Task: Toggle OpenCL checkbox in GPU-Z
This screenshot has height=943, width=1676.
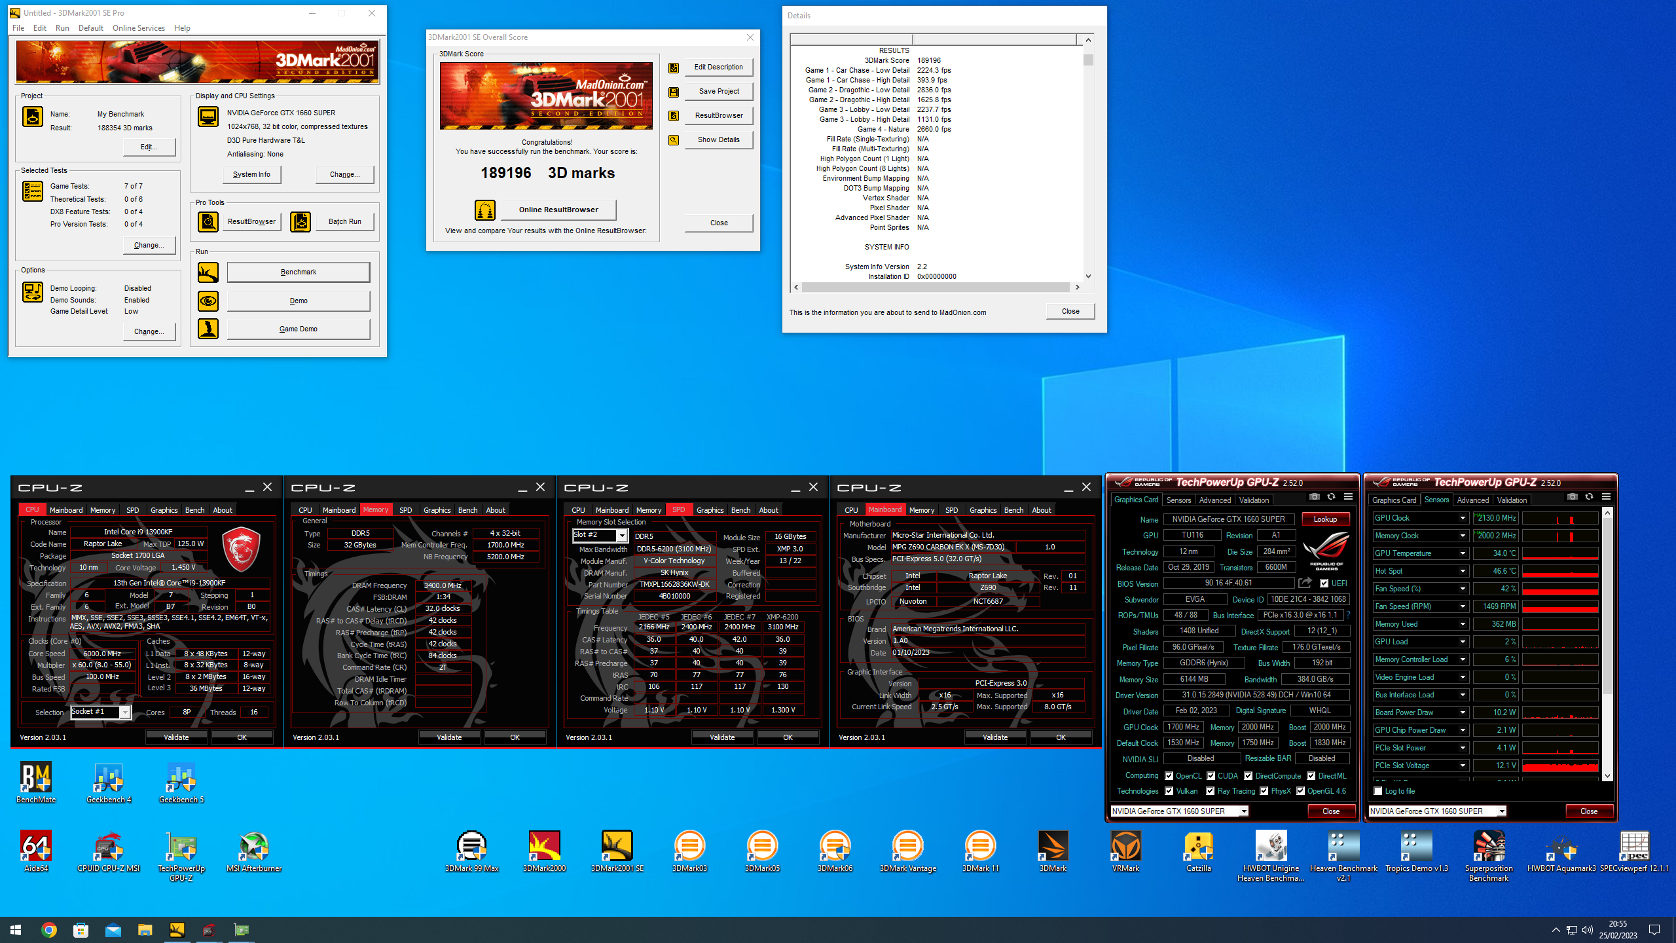Action: 1169,775
